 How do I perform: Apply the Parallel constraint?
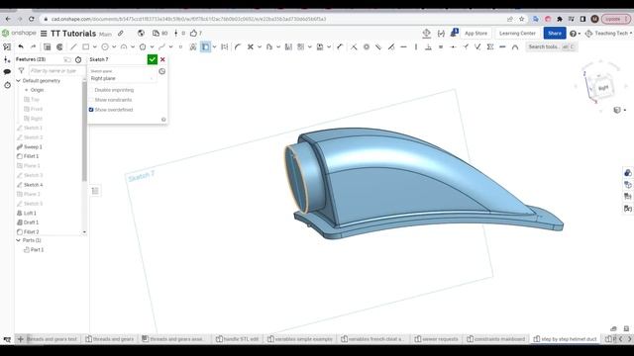tap(378, 46)
